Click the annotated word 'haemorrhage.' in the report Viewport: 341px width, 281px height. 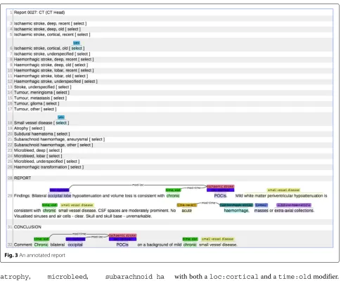[x=236, y=211]
